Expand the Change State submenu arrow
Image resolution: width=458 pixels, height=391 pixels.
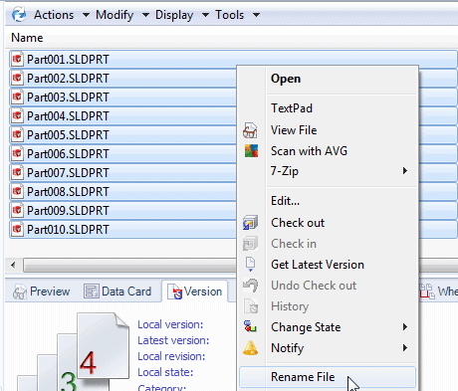(x=405, y=327)
